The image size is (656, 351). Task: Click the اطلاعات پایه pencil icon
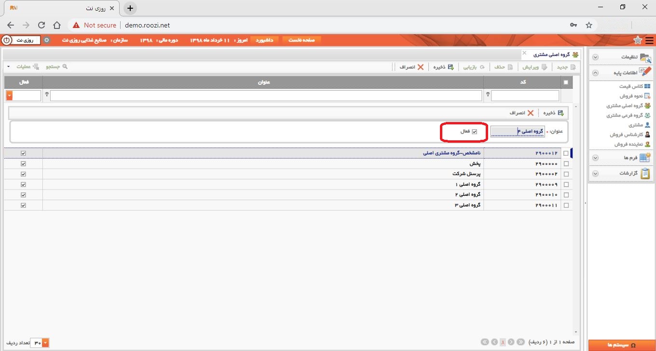pos(645,72)
